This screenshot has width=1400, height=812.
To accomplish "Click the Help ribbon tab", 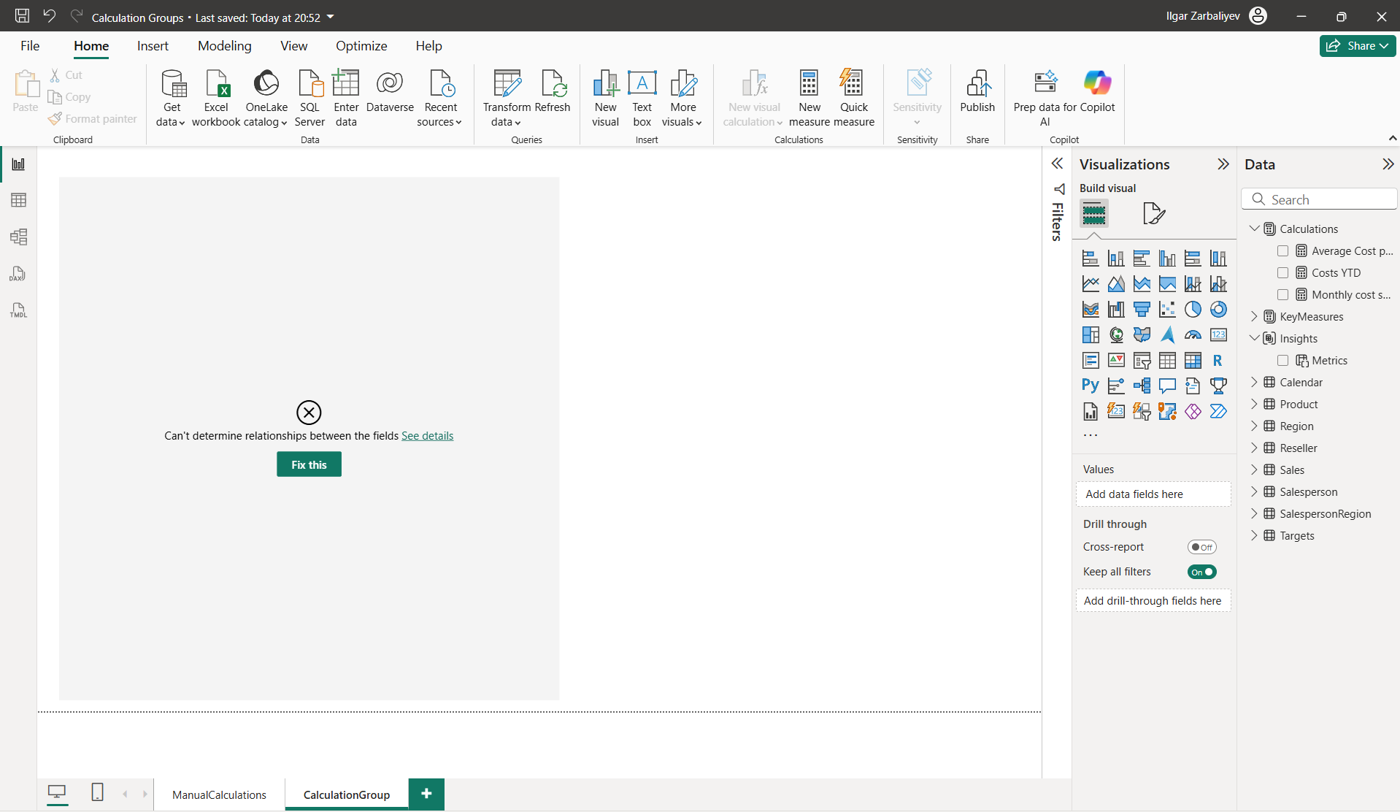I will (428, 46).
